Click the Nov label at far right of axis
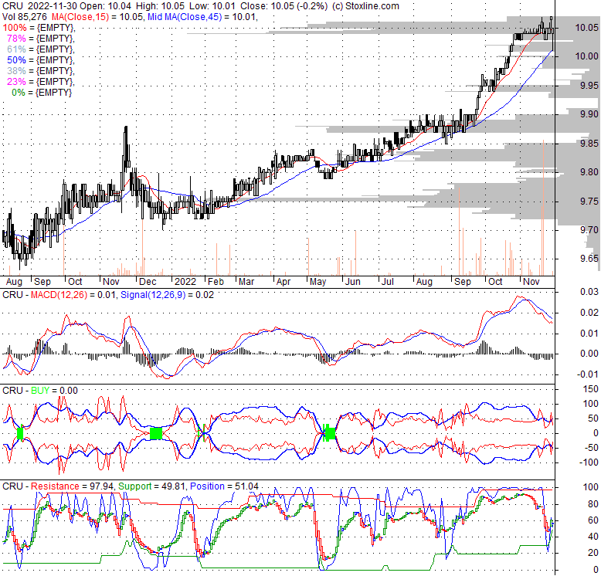 coord(531,282)
